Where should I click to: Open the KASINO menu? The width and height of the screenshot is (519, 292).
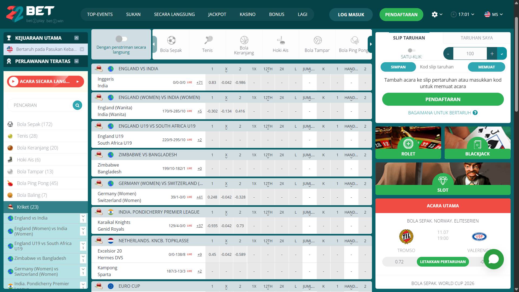pos(248,14)
